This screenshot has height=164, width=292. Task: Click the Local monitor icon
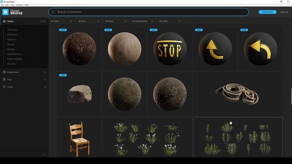point(4,87)
